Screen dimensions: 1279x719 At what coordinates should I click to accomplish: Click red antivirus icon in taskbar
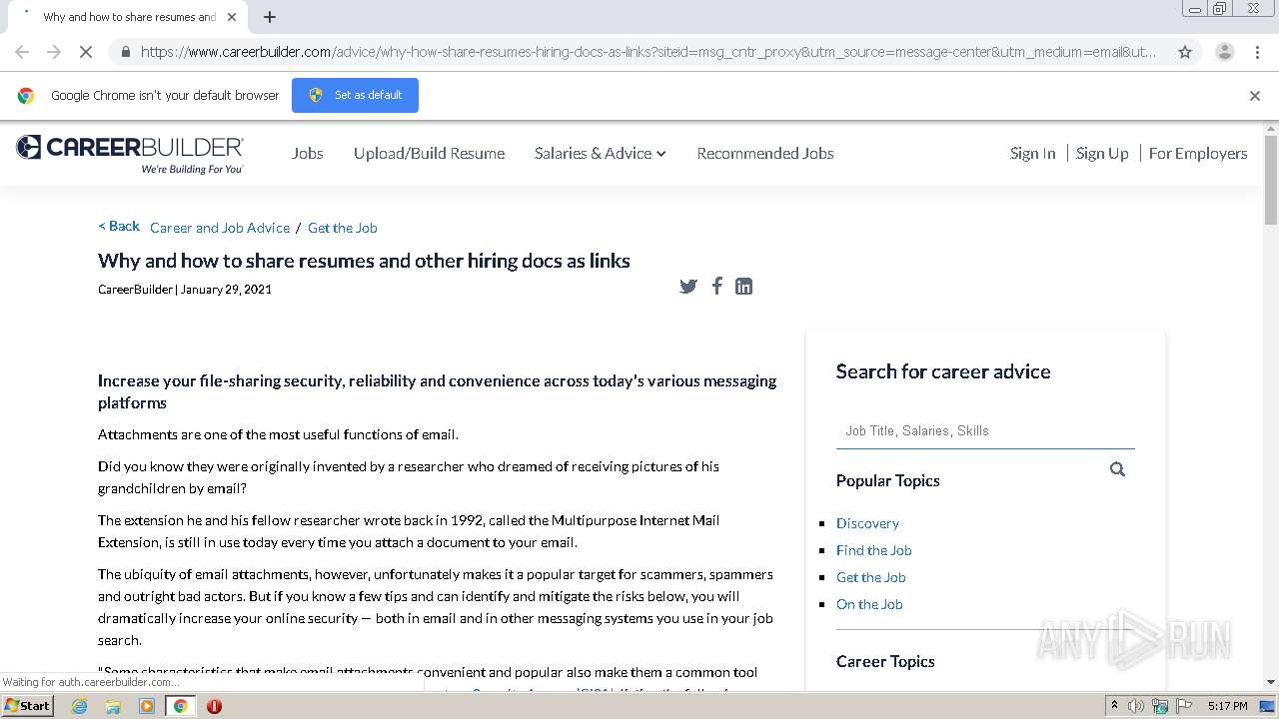point(214,706)
